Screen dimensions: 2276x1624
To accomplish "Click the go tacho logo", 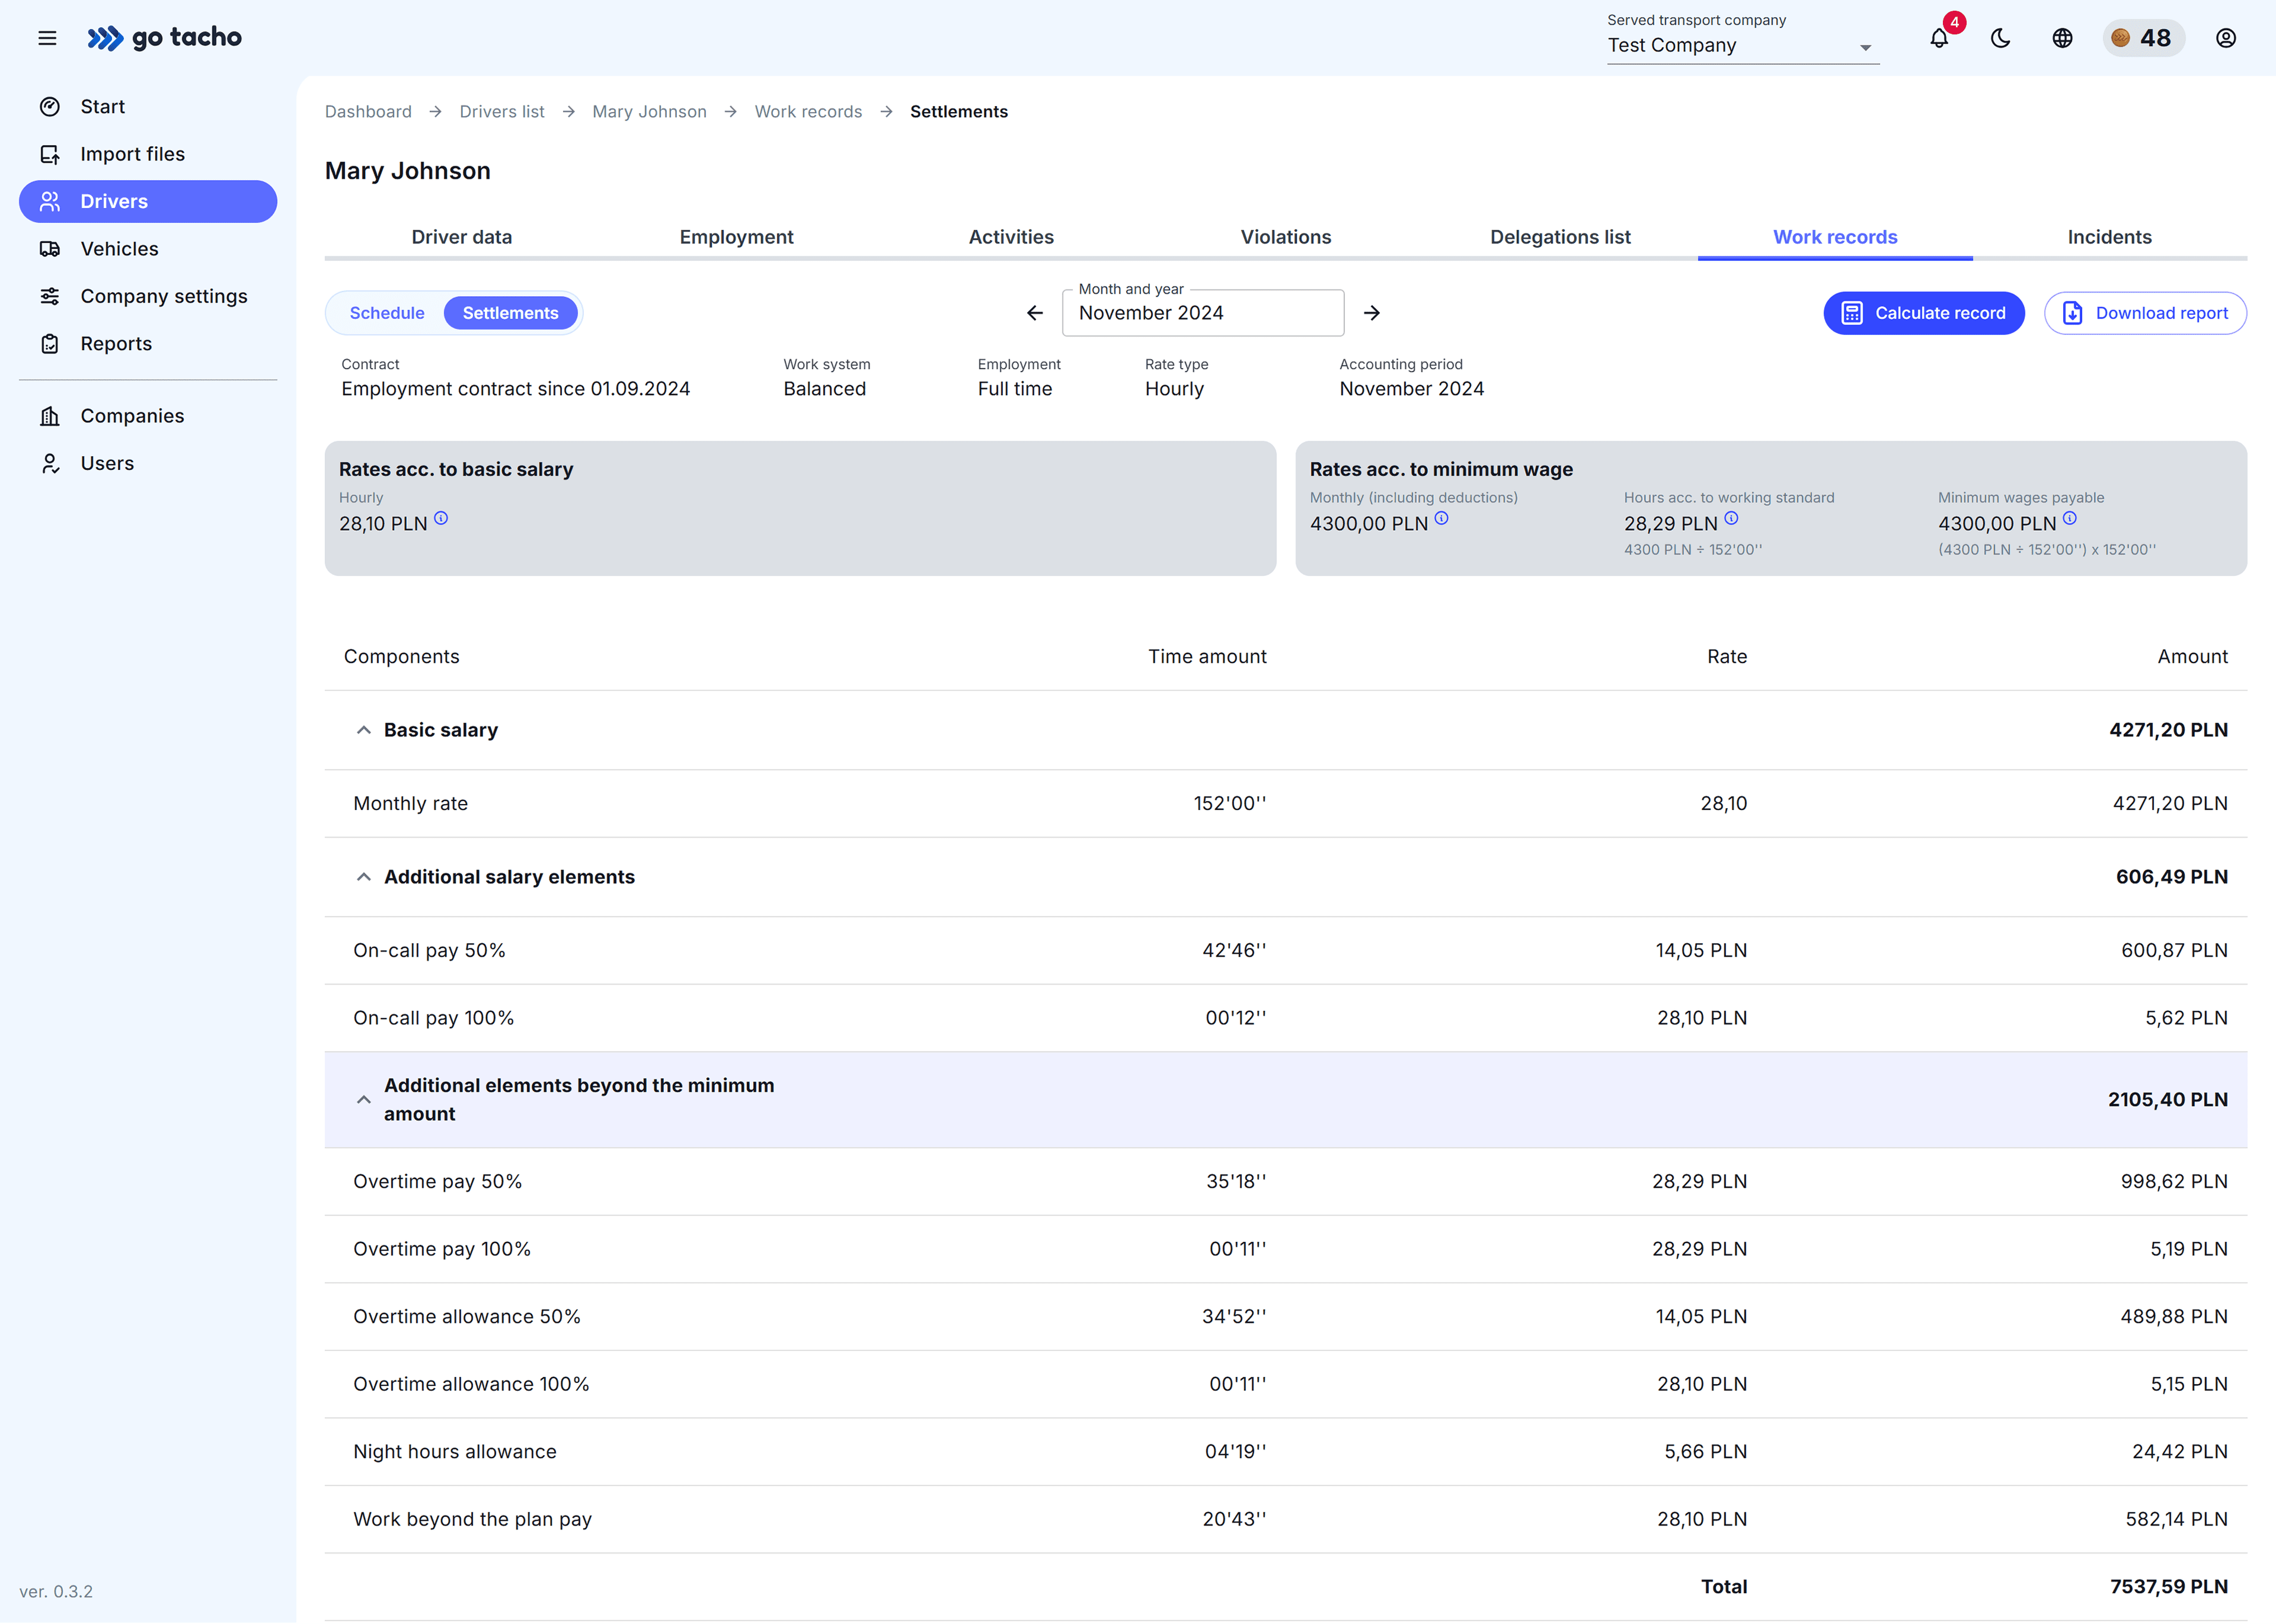I will click(x=164, y=38).
